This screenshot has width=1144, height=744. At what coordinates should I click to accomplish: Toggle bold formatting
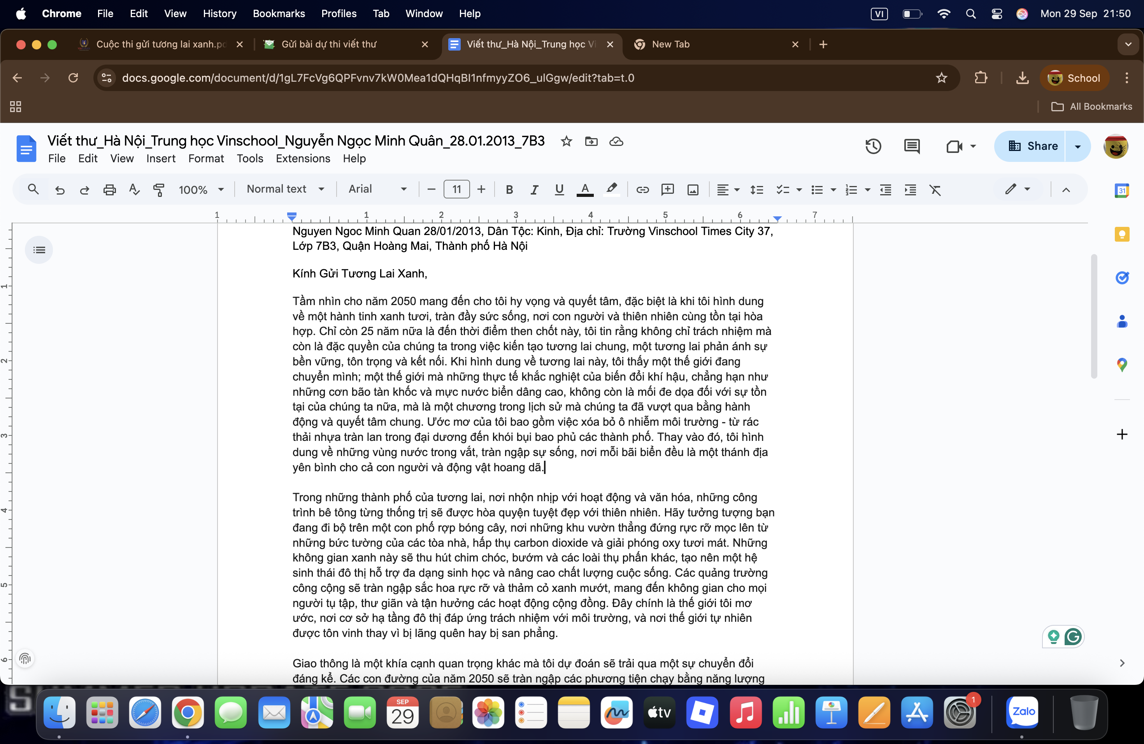click(509, 190)
